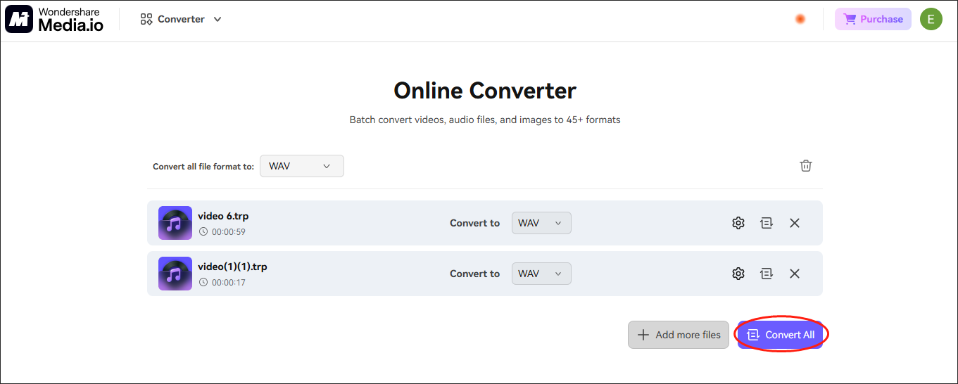Click 'Convert all file format to:' label

(x=203, y=167)
